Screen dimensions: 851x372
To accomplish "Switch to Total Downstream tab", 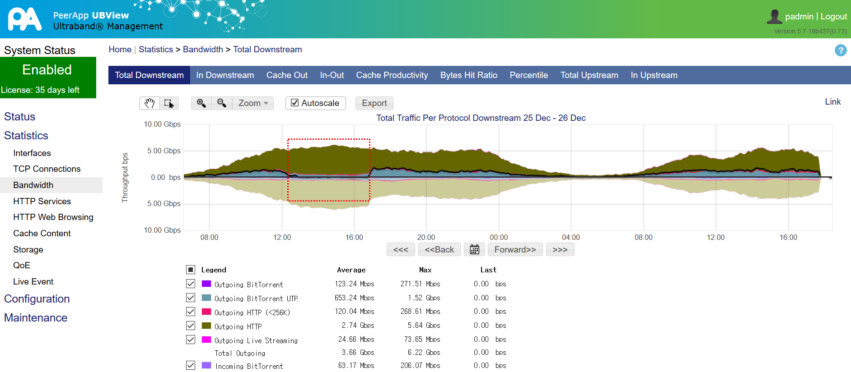I will (x=149, y=75).
